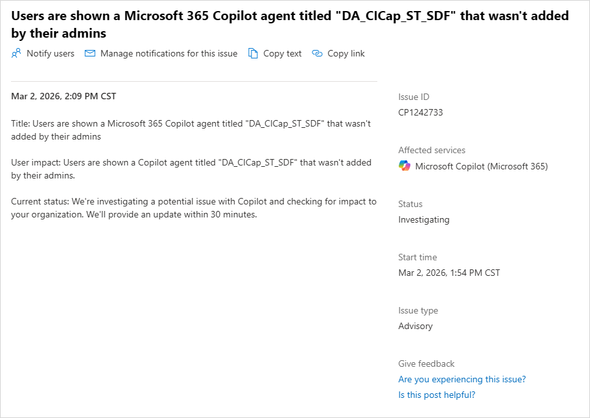Click the bold issue title heading
The height and width of the screenshot is (418, 590).
pos(290,24)
